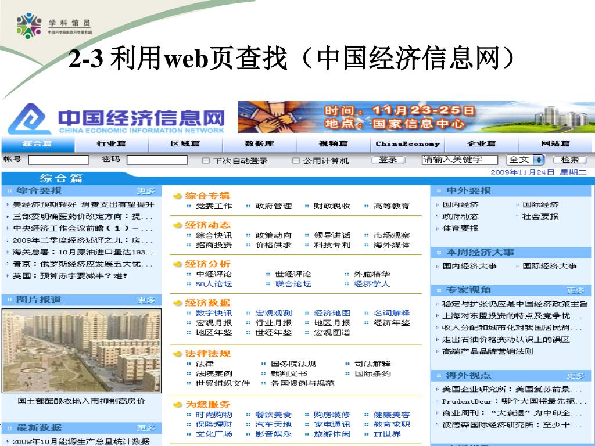The image size is (595, 446).
Task: Focus the 密码 password input field
Action: (157, 160)
